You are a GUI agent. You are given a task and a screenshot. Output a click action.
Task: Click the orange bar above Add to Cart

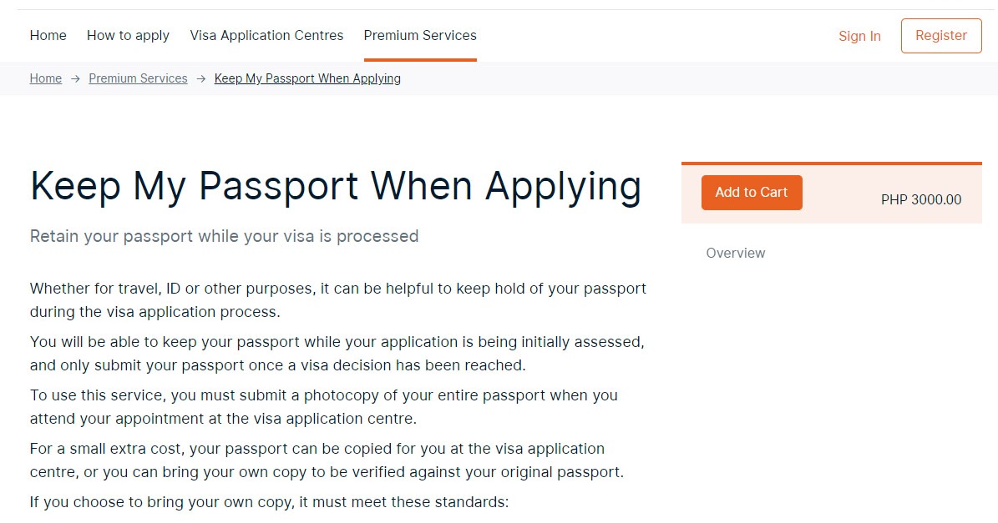tap(831, 163)
